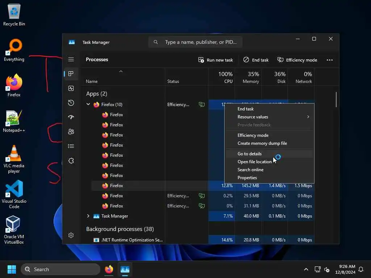Sort by Memory column header
Image resolution: width=371 pixels, height=278 pixels.
click(x=249, y=77)
